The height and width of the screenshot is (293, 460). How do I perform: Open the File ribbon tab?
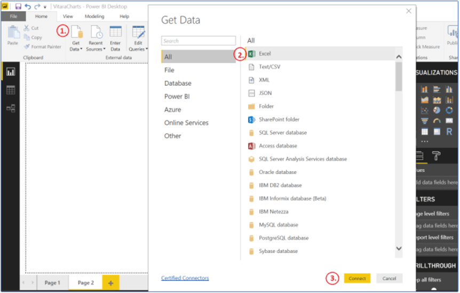pos(13,17)
